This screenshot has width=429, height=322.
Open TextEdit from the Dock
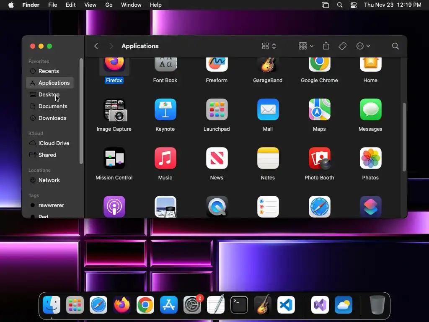tap(216, 304)
